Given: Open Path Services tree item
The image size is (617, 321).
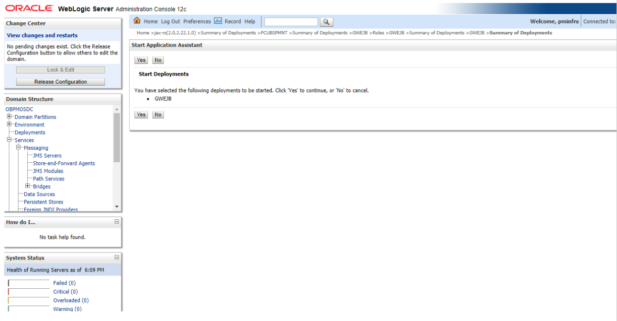Looking at the screenshot, I should tap(48, 179).
